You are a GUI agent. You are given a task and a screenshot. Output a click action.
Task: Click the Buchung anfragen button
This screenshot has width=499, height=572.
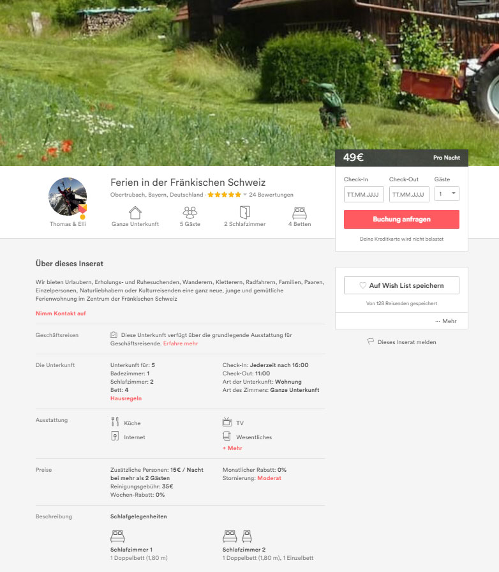tap(401, 219)
